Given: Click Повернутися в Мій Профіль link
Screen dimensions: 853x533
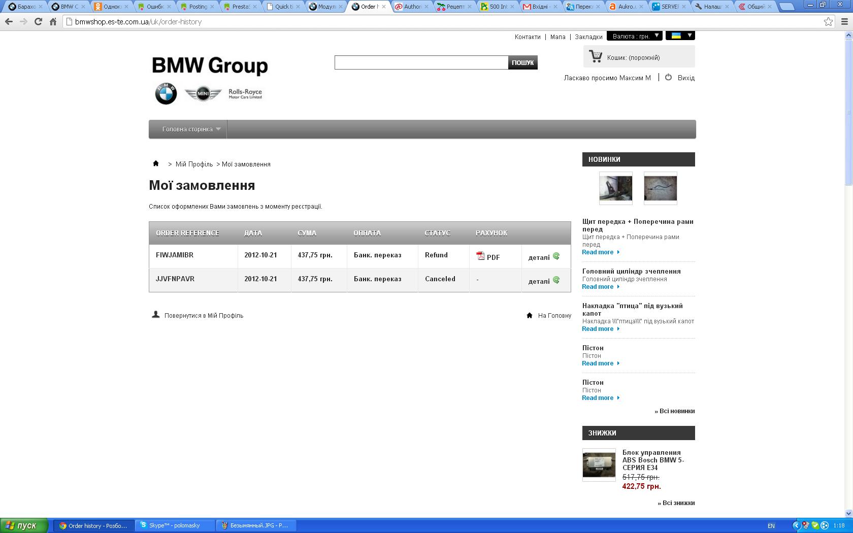Looking at the screenshot, I should pos(204,315).
